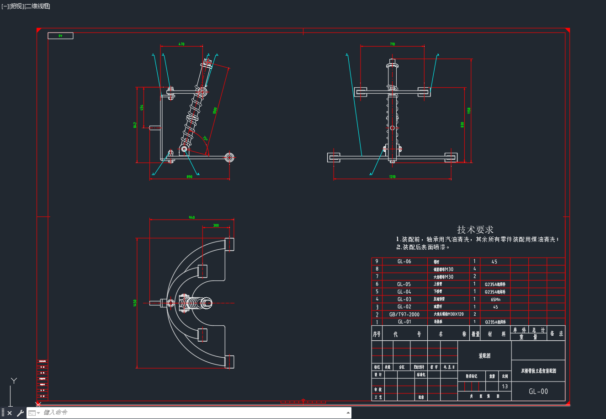Select note 2 text 装配后表面喷漆
Image resolution: width=606 pixels, height=419 pixels.
[x=423, y=247]
